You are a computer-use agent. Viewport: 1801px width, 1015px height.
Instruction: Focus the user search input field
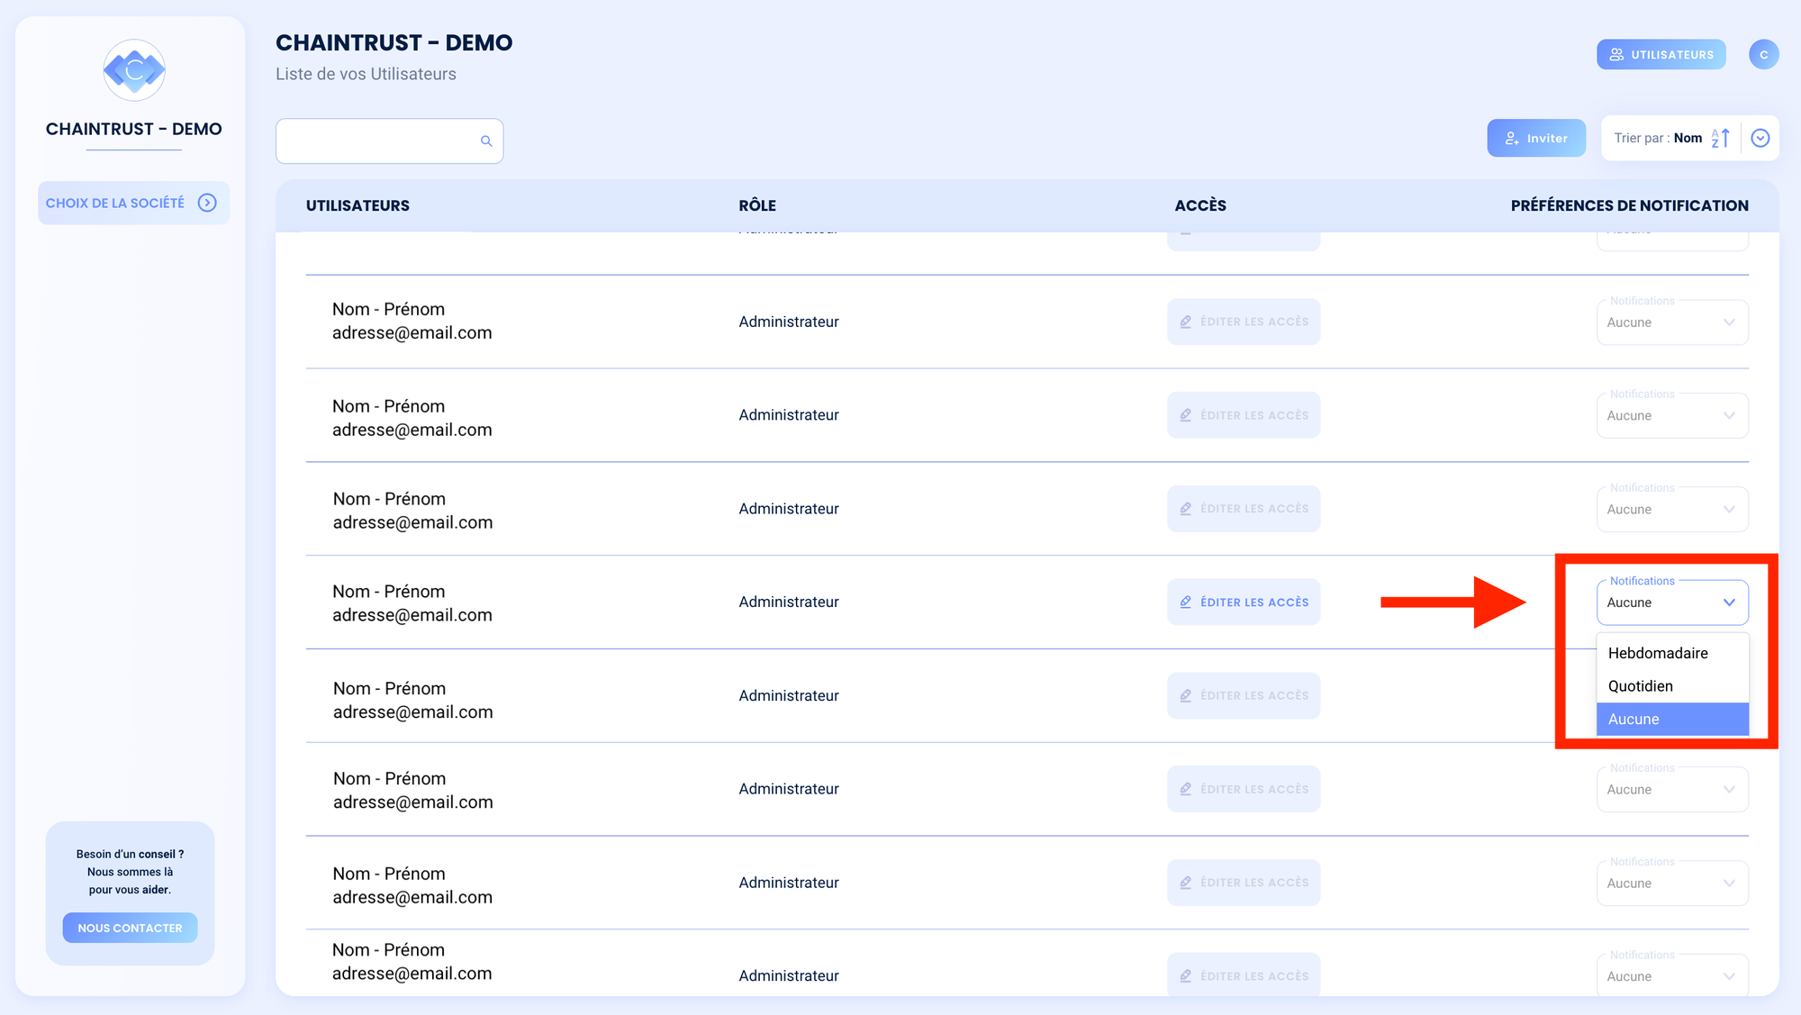click(389, 141)
